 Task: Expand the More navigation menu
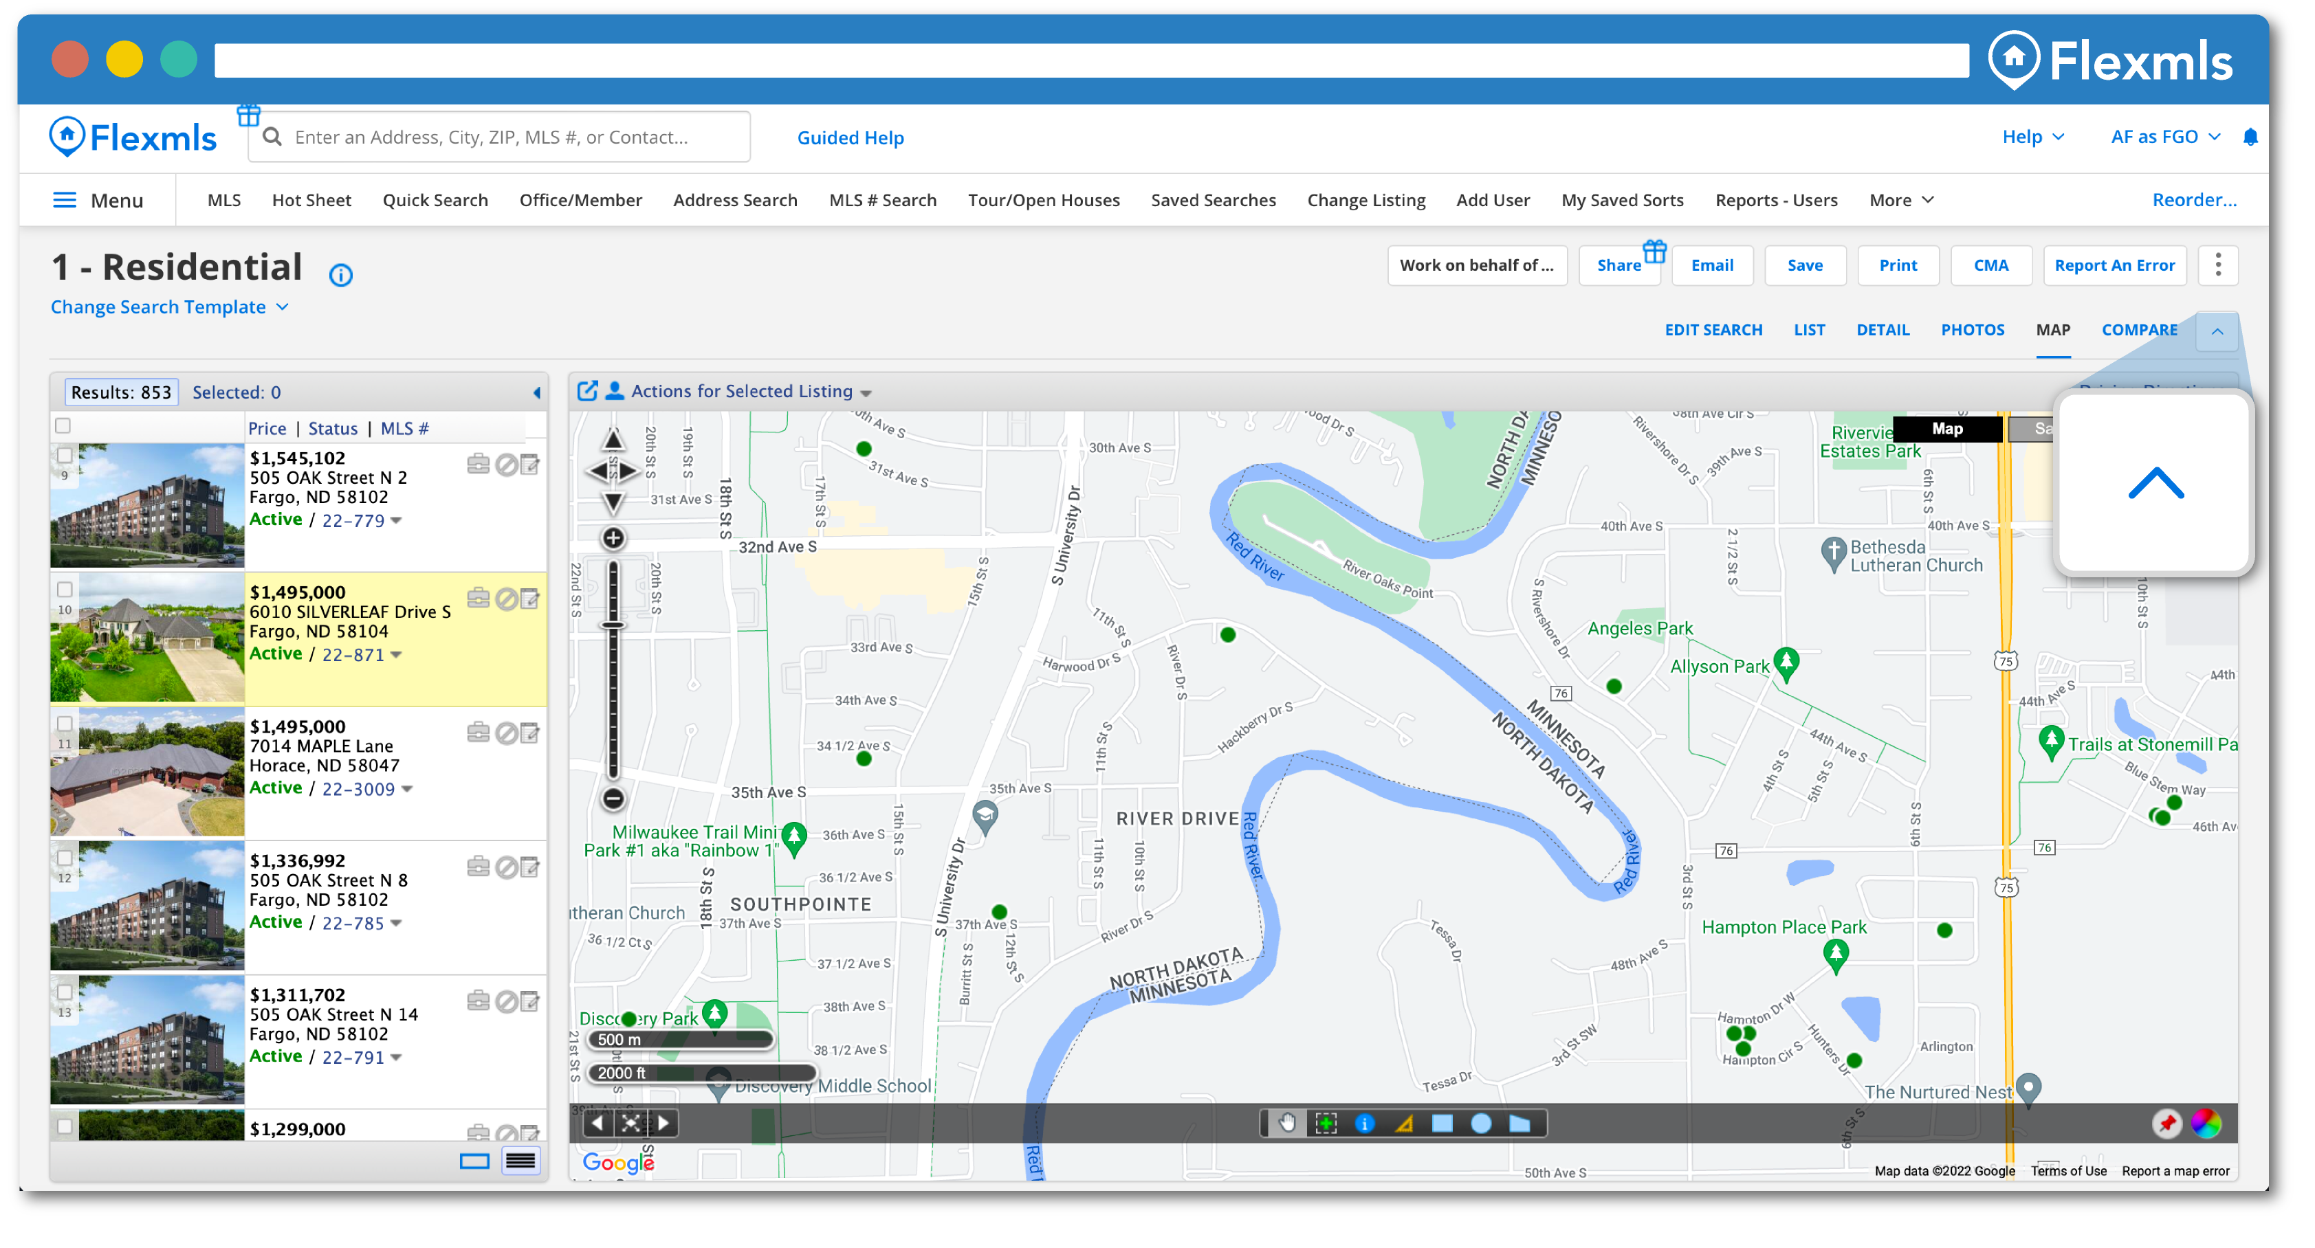click(x=1900, y=201)
